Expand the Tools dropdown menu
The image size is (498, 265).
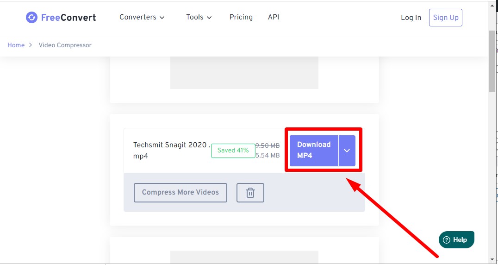tap(199, 17)
